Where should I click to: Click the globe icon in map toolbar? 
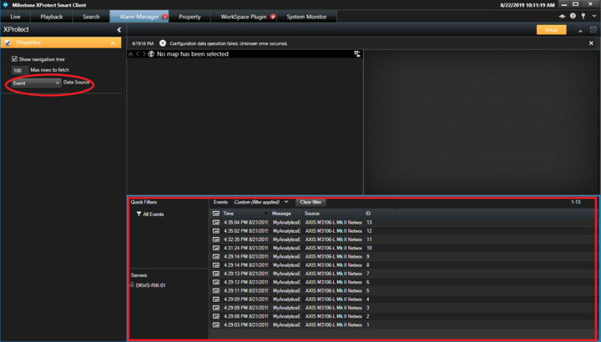(x=151, y=54)
